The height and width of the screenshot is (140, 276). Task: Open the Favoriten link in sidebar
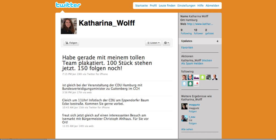coord(187,48)
